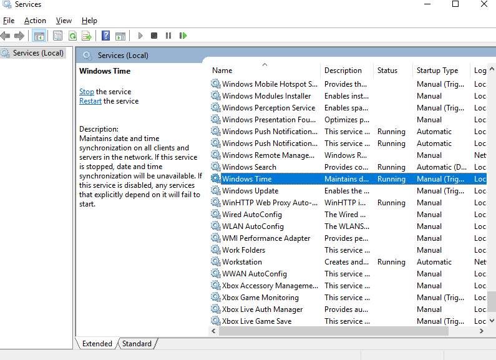Open the Action menu

[x=35, y=21]
